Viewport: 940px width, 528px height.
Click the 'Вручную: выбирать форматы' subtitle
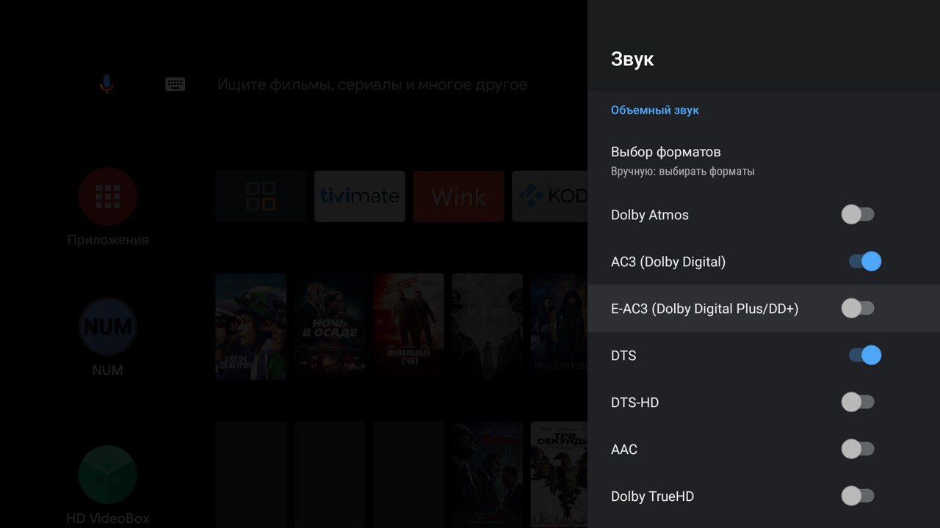coord(683,172)
